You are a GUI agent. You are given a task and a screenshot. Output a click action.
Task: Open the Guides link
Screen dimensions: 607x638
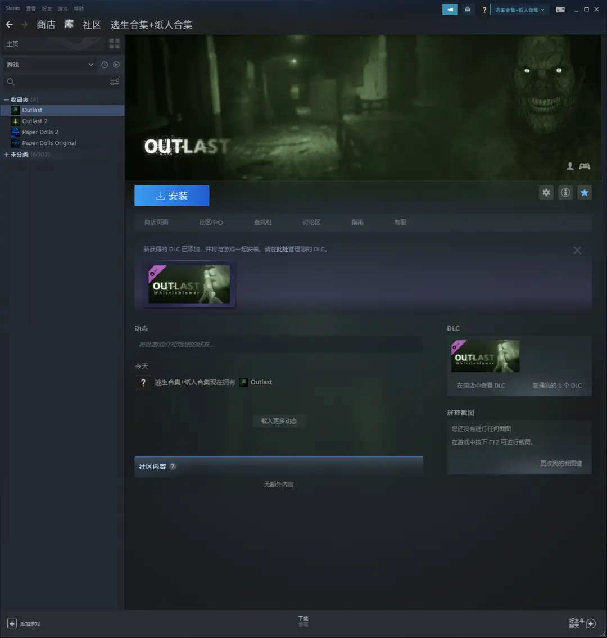(357, 222)
